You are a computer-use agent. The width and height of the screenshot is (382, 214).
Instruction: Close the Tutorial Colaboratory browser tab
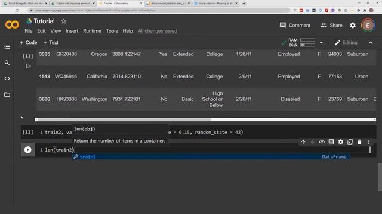(141, 4)
